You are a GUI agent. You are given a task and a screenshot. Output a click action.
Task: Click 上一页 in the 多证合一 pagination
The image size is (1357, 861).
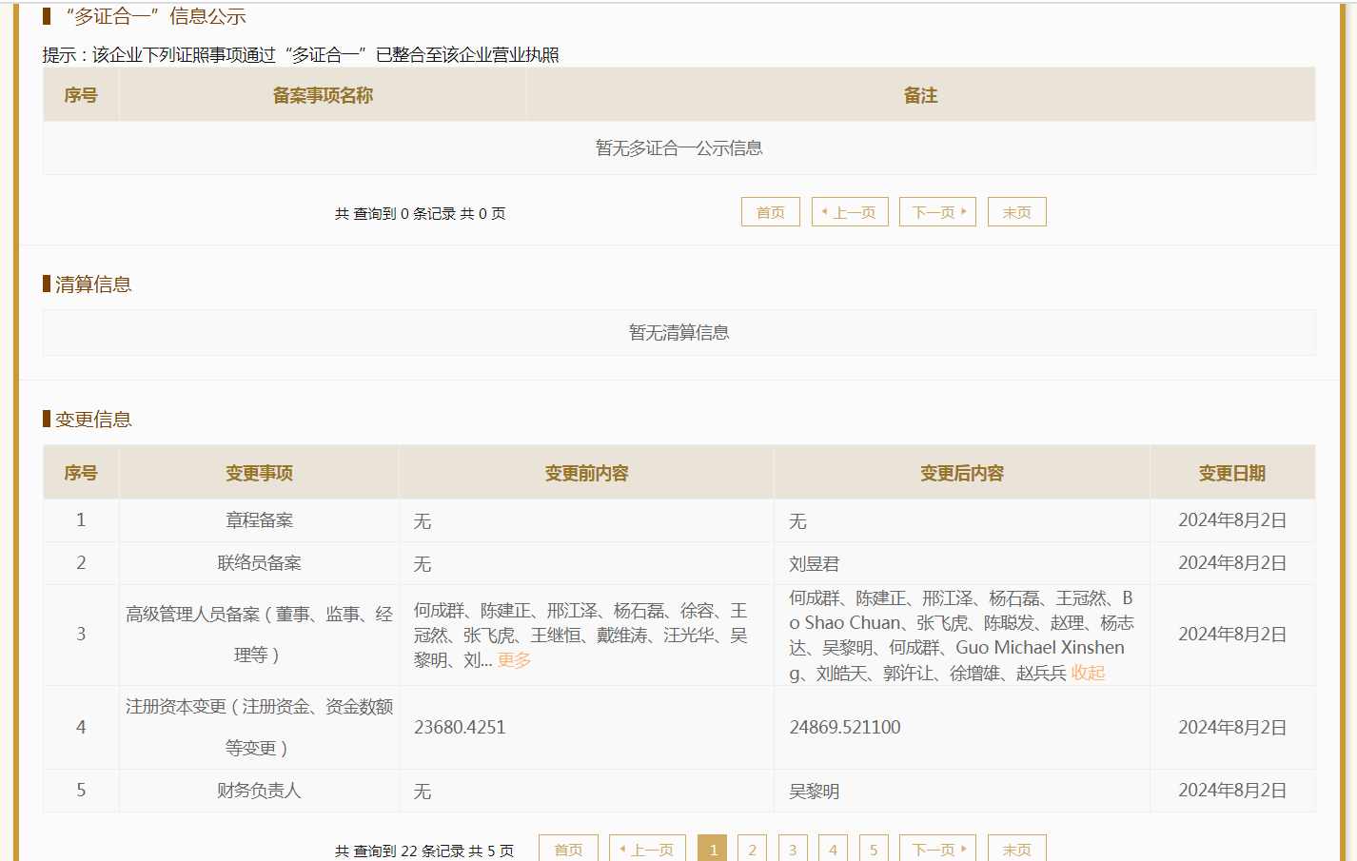point(849,212)
